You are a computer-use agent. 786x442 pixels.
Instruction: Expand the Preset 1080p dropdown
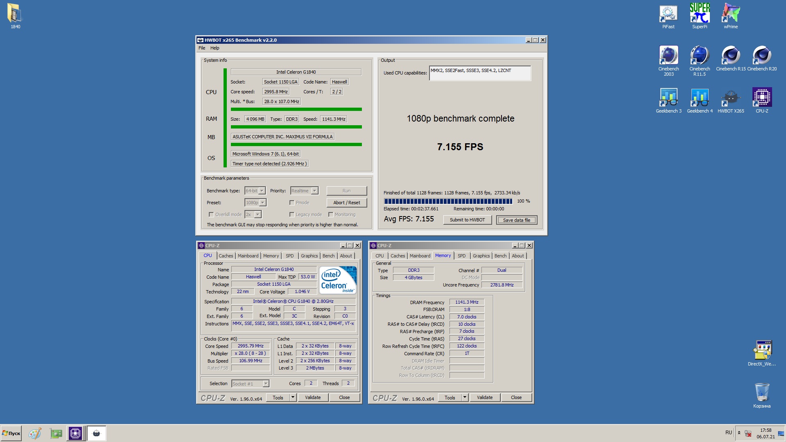pos(263,203)
